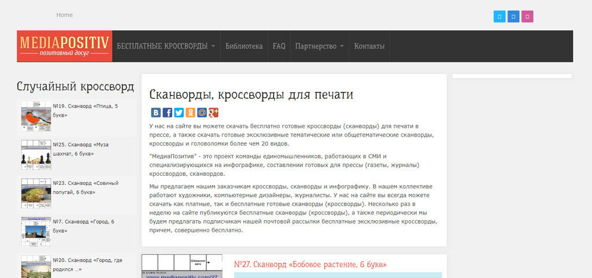Image resolution: width=592 pixels, height=278 pixels.
Task: Click the chess pieces crossword thumbnail
Action: (36, 155)
